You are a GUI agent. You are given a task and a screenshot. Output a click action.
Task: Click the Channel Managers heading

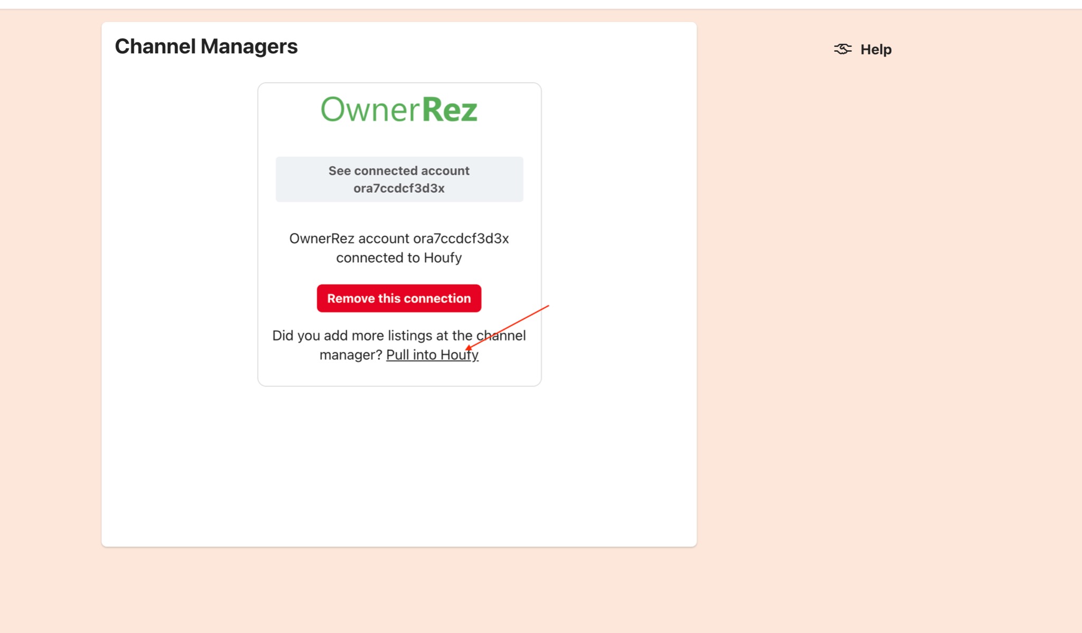pos(206,46)
